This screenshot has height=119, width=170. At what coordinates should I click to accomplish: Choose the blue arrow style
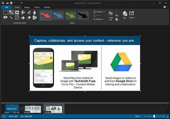pos(58,15)
